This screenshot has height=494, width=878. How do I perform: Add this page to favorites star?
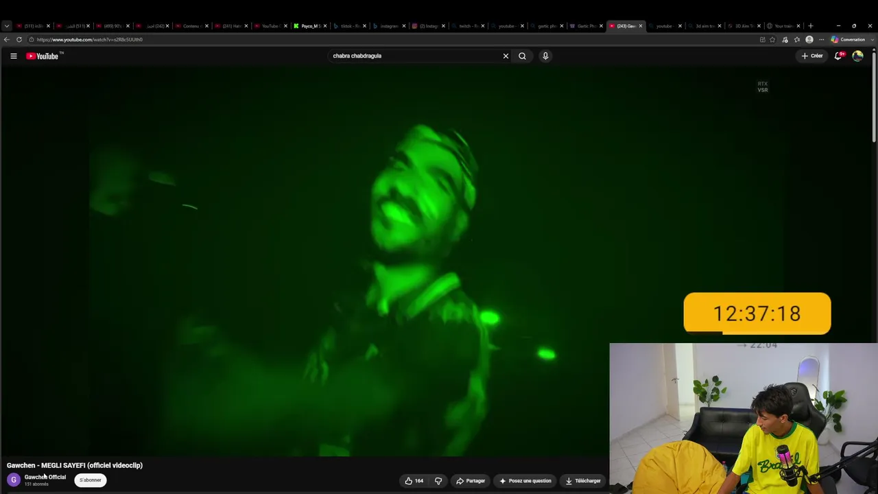(x=773, y=40)
